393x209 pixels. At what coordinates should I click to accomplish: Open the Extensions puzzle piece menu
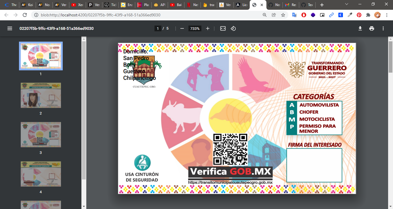pyautogui.click(x=368, y=15)
